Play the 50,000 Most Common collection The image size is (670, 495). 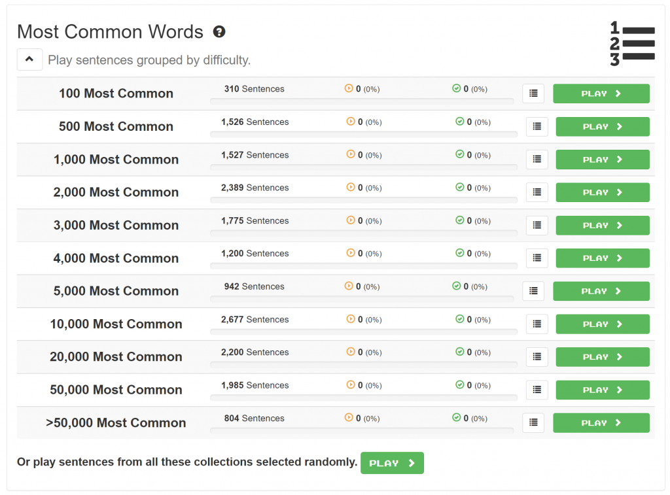click(x=602, y=390)
